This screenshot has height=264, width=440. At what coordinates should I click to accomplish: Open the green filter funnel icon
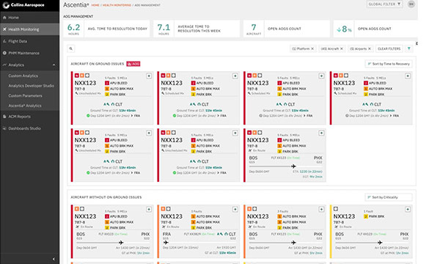(409, 48)
